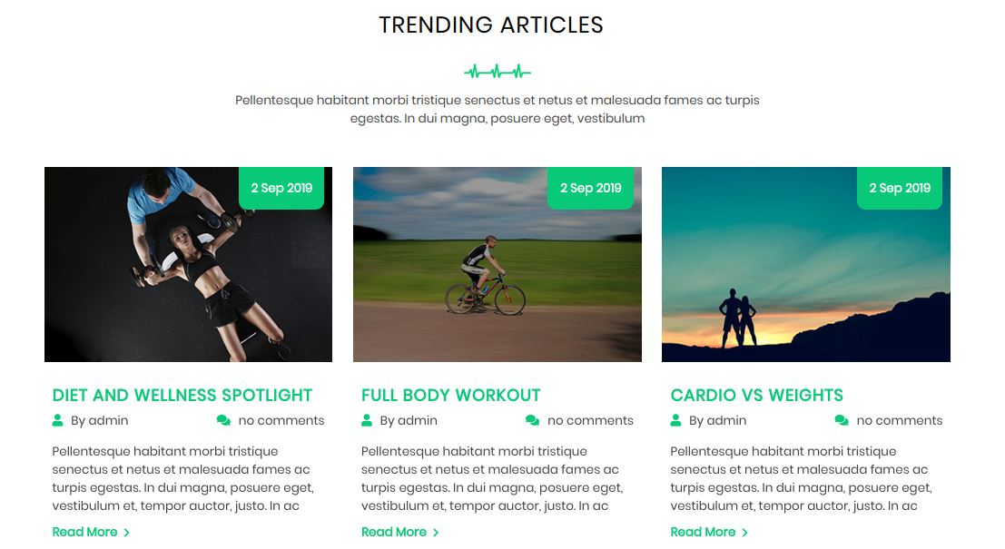The width and height of the screenshot is (1005, 549).
Task: Click author icon under Diet and Wellness Spotlight
Action: coord(58,420)
